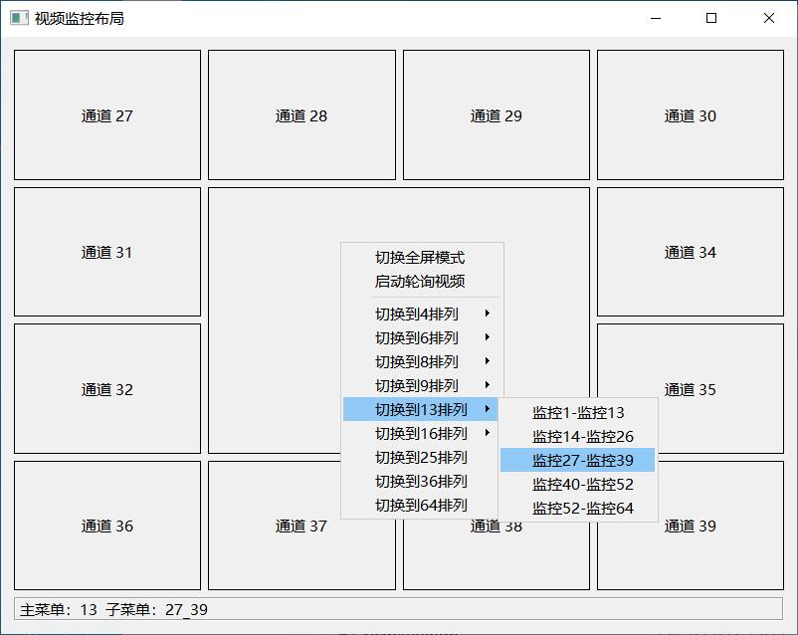Choose 监控40-监控52 submenu item
This screenshot has width=798, height=635.
582,484
